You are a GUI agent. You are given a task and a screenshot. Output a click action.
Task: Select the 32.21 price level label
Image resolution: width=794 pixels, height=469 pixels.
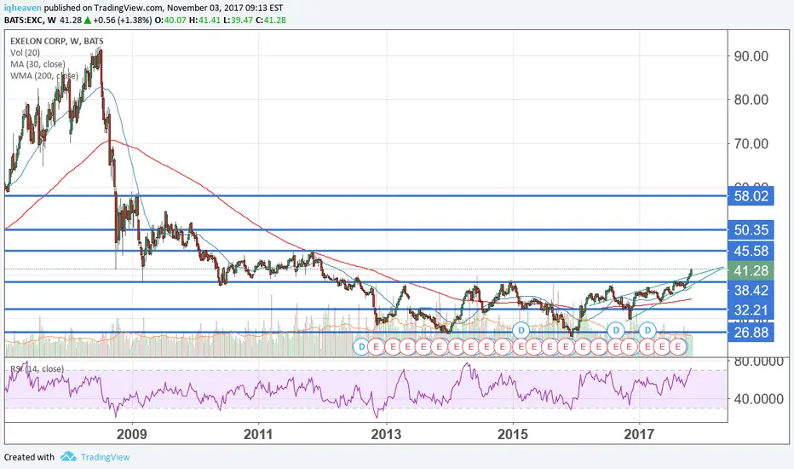click(x=751, y=310)
